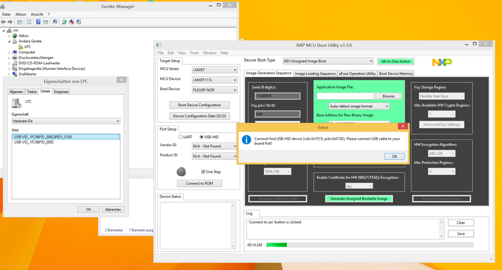Open Auto-detect image format dropdown
Screen dimensions: 502x270
[359, 106]
